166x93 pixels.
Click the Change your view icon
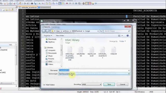click(119, 36)
